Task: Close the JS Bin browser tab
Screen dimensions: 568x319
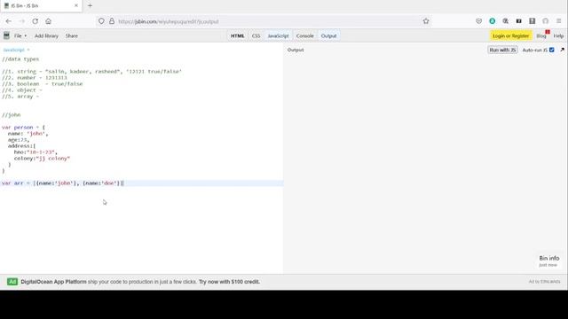Action: tap(76, 5)
